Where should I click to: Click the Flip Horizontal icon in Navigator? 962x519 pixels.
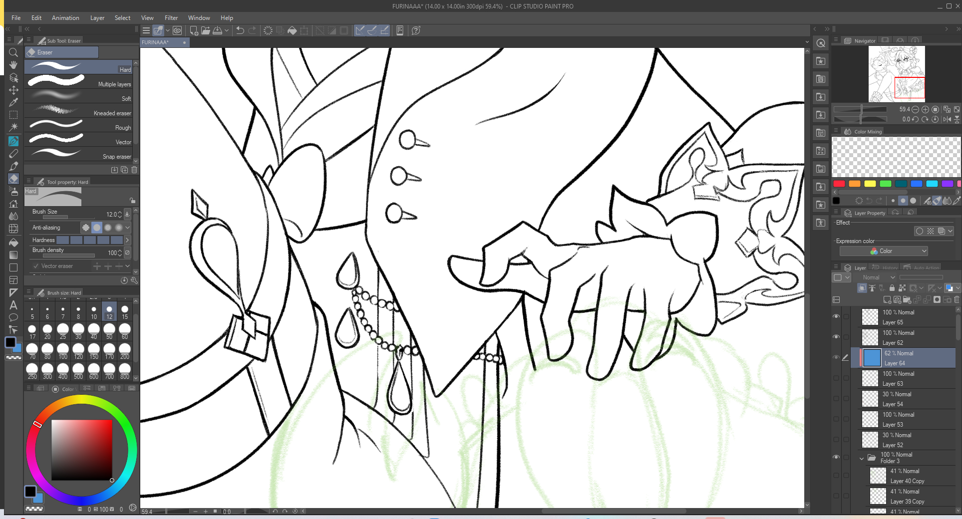pyautogui.click(x=947, y=119)
